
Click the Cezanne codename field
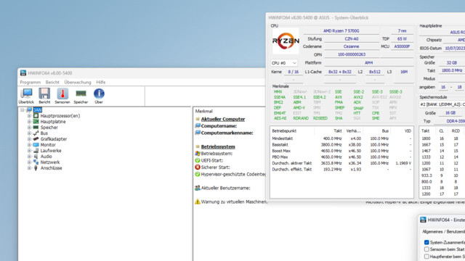352,46
